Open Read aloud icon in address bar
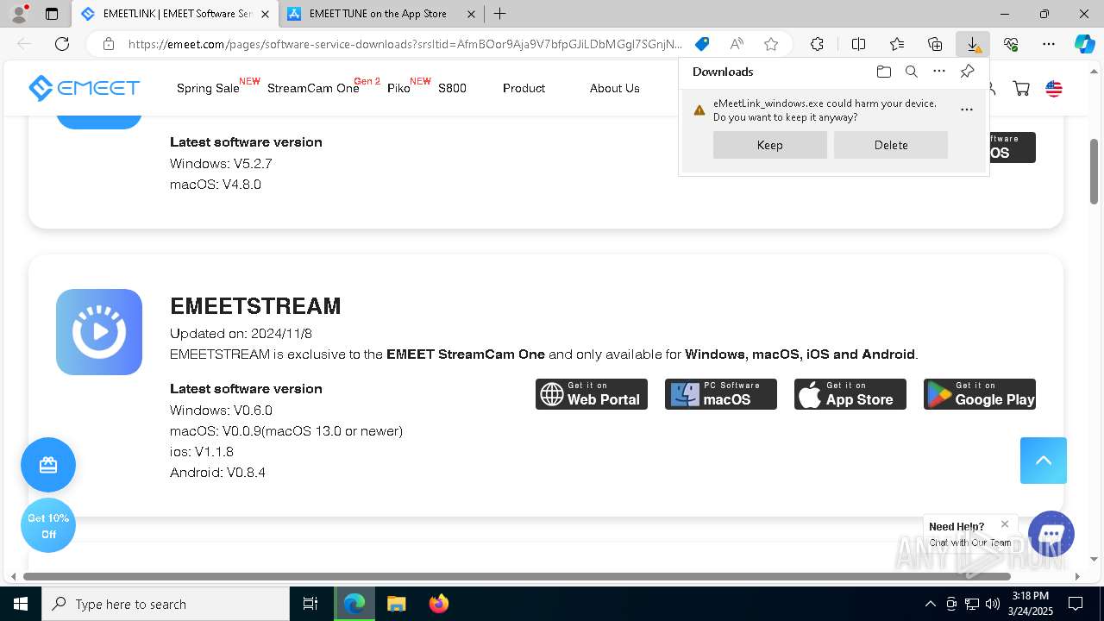Screen dimensions: 1104x621 pyautogui.click(x=737, y=44)
